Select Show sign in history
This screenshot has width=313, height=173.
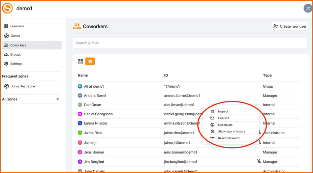pos(231,131)
